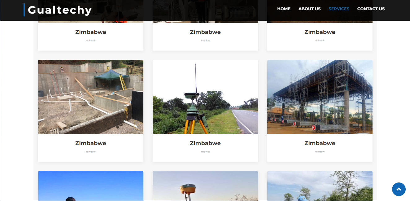
Task: Select the CONTACT US navigation item
Action: click(371, 9)
